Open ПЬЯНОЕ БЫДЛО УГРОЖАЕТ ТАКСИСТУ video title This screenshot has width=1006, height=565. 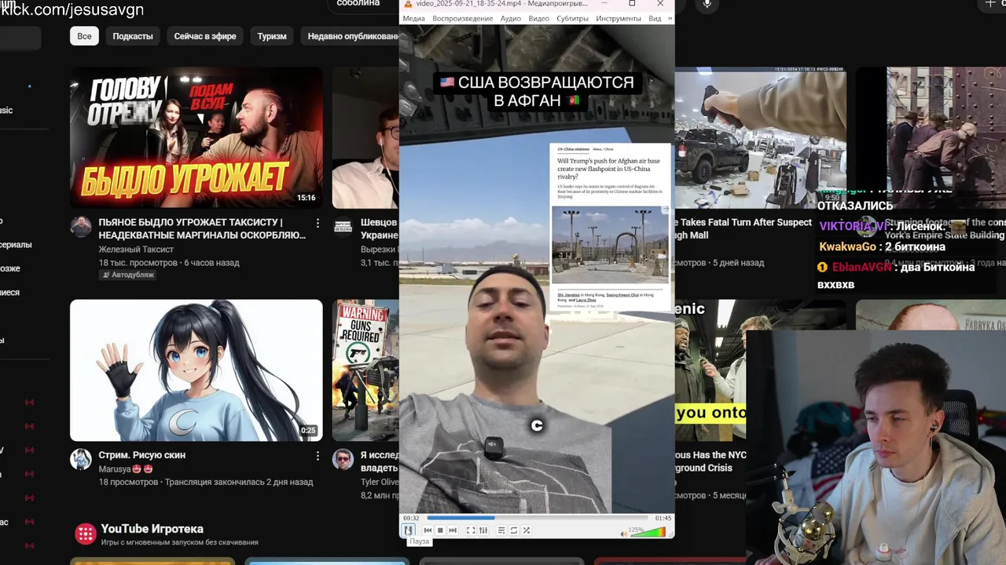(x=202, y=228)
